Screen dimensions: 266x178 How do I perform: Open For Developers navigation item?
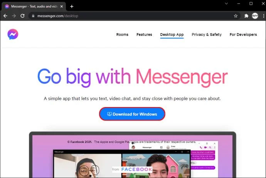coord(243,35)
